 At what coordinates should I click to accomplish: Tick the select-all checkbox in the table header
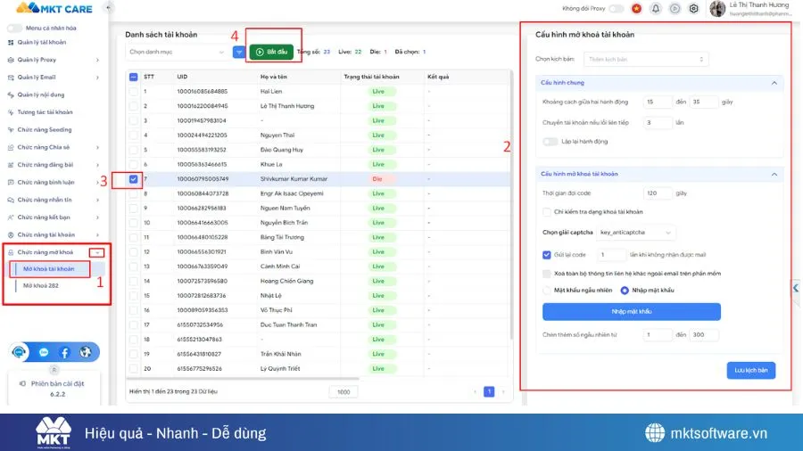coord(133,77)
